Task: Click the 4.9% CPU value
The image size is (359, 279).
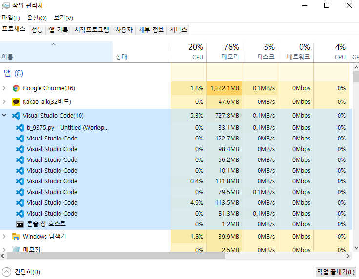Action: pos(197,203)
